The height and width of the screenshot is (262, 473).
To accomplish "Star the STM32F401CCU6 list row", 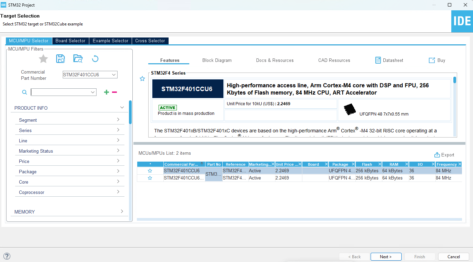I will pos(150,171).
